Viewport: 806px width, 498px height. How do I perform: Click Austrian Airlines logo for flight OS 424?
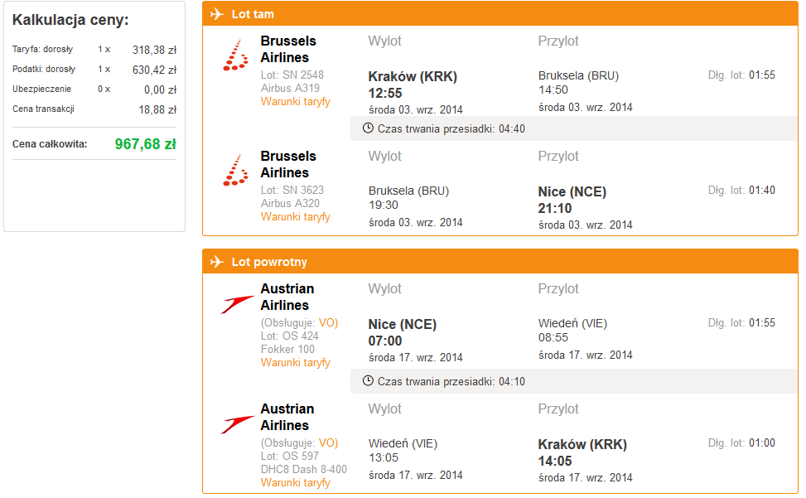point(237,304)
